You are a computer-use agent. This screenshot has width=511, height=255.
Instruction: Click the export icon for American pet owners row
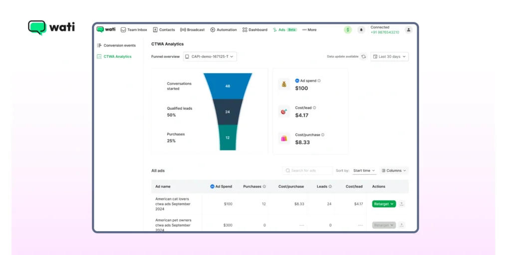coord(402,225)
